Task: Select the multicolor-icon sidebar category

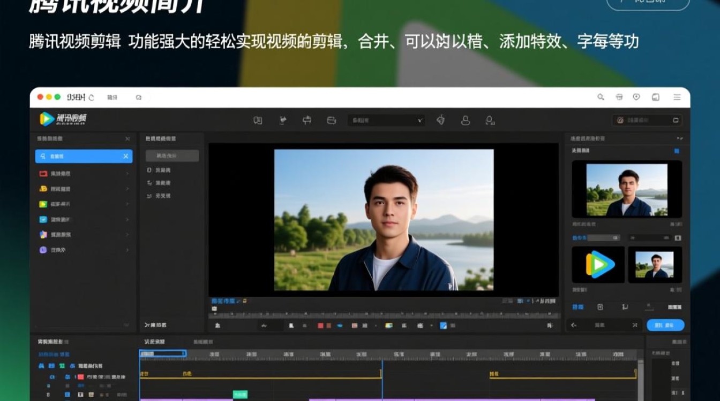Action: click(x=84, y=235)
